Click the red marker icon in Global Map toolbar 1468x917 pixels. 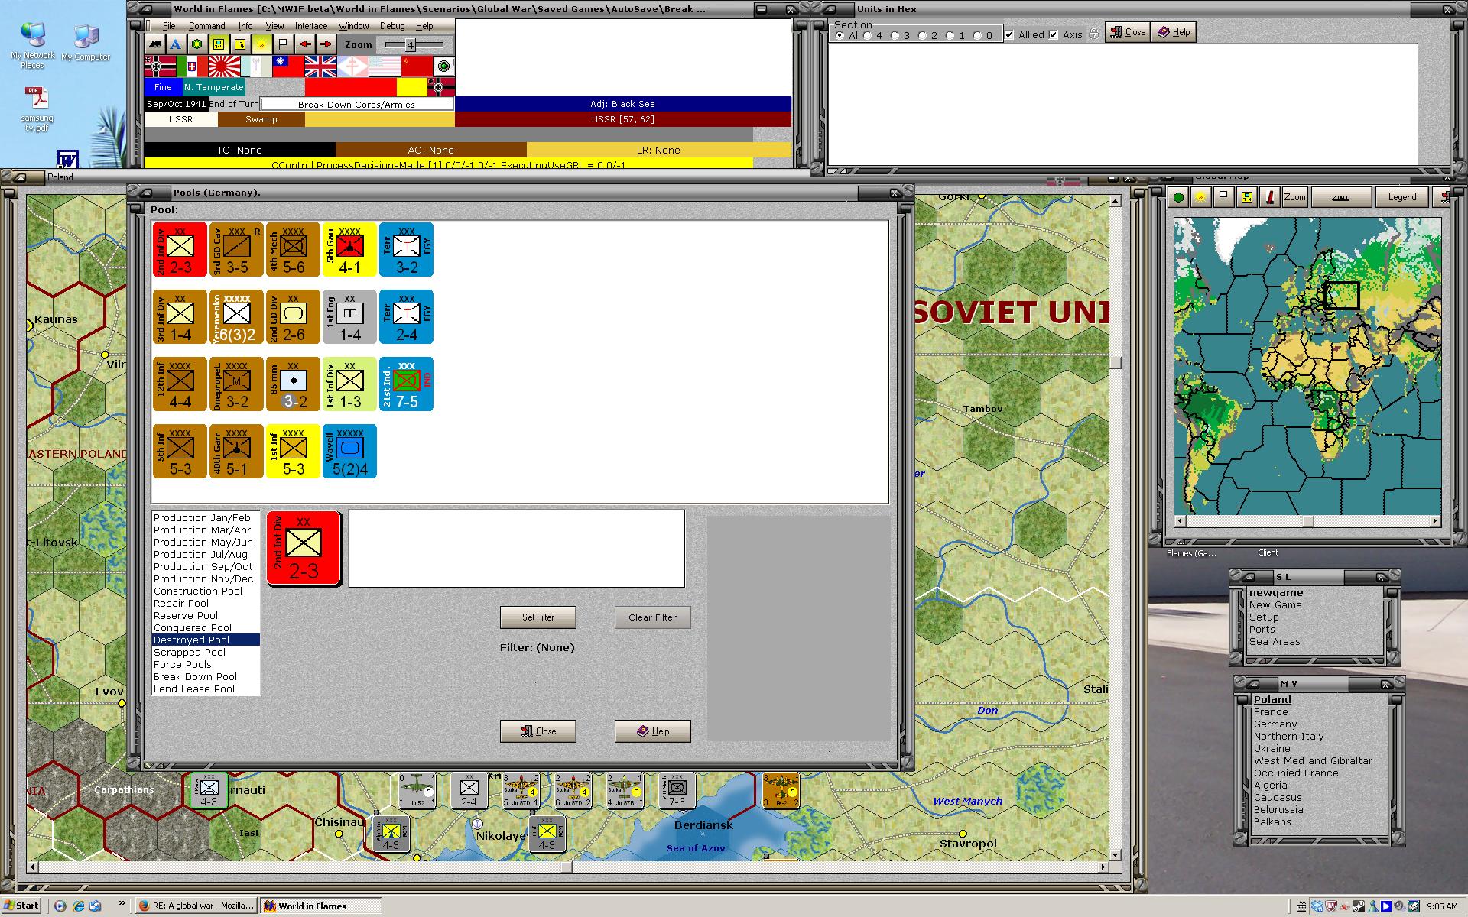click(1270, 197)
